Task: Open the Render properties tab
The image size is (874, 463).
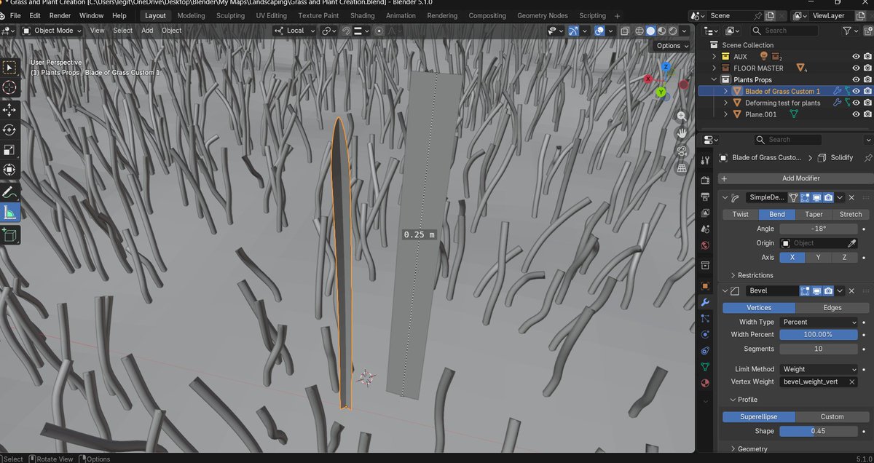Action: 705,180
